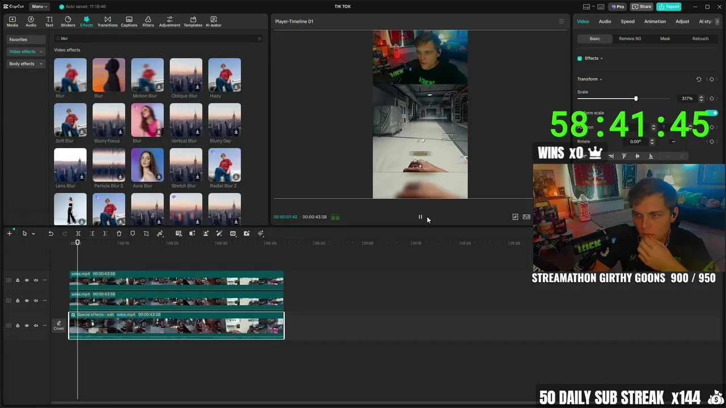
Task: Open the Favorites effects list
Action: tap(26, 39)
